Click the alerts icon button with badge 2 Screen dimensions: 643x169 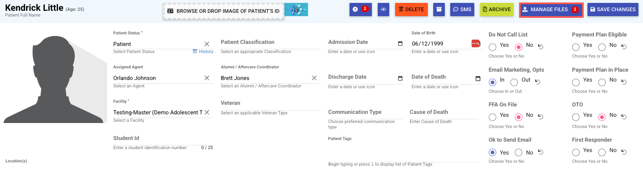[x=360, y=10]
